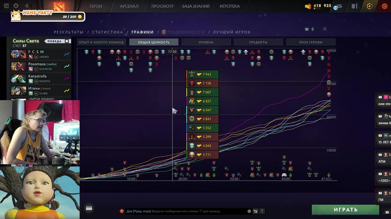Toggle Katastrofa's magenta graph line

pyautogui.click(x=67, y=78)
